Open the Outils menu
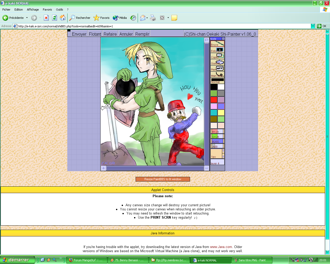330x264 pixels. (x=60, y=10)
